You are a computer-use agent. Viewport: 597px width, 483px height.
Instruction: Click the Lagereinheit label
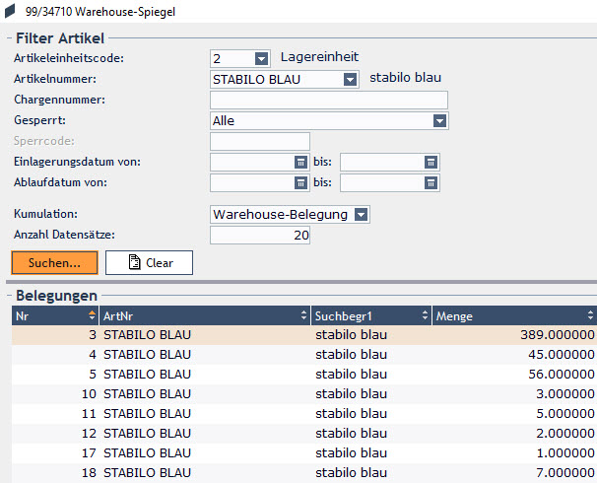[319, 57]
